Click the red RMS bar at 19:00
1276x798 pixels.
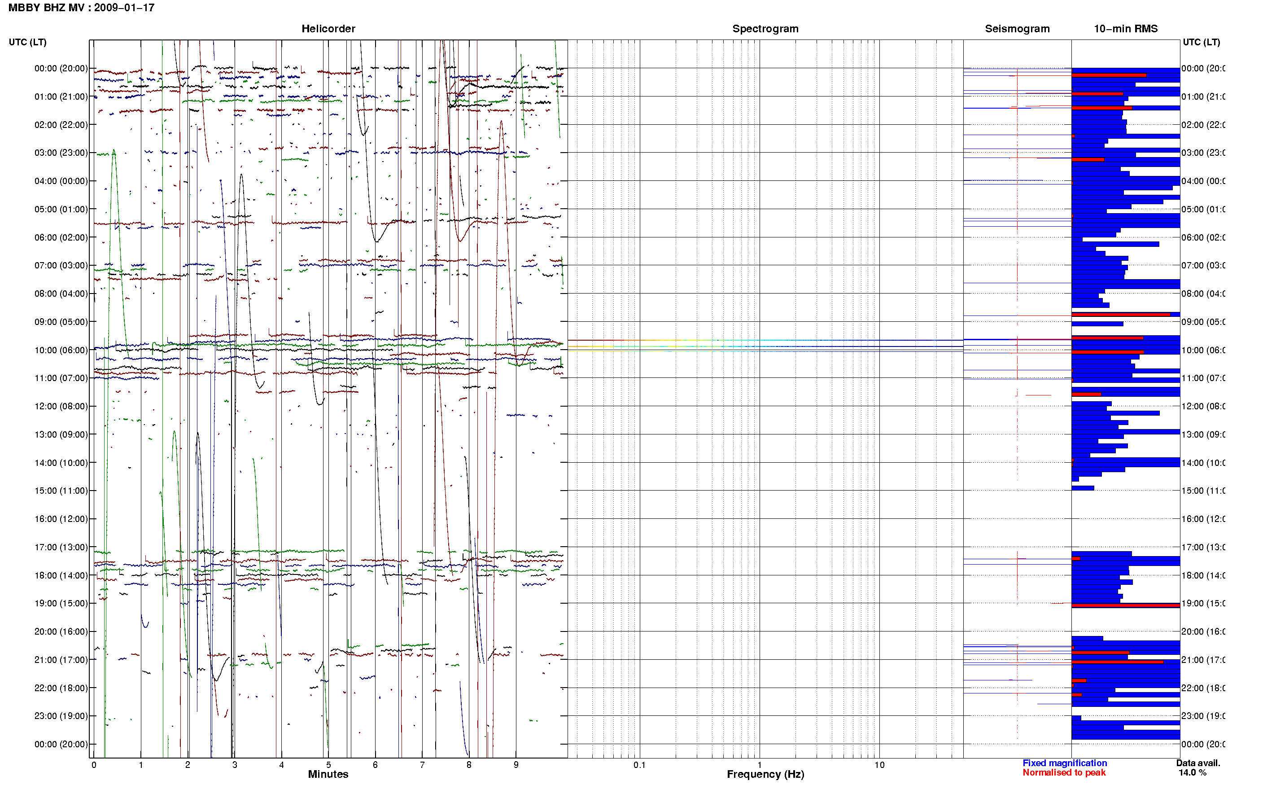(1126, 605)
